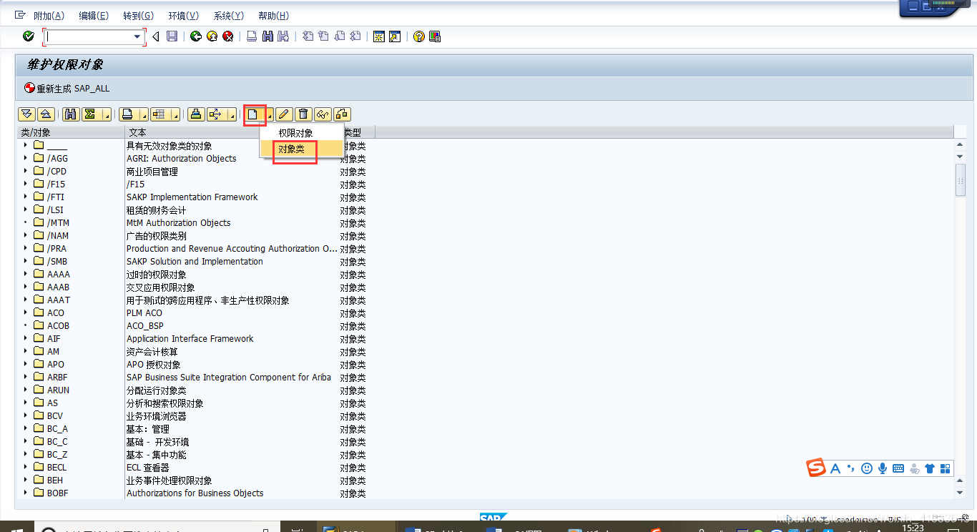This screenshot has width=977, height=532.
Task: Click the Print icon in the top toolbar
Action: pyautogui.click(x=252, y=36)
